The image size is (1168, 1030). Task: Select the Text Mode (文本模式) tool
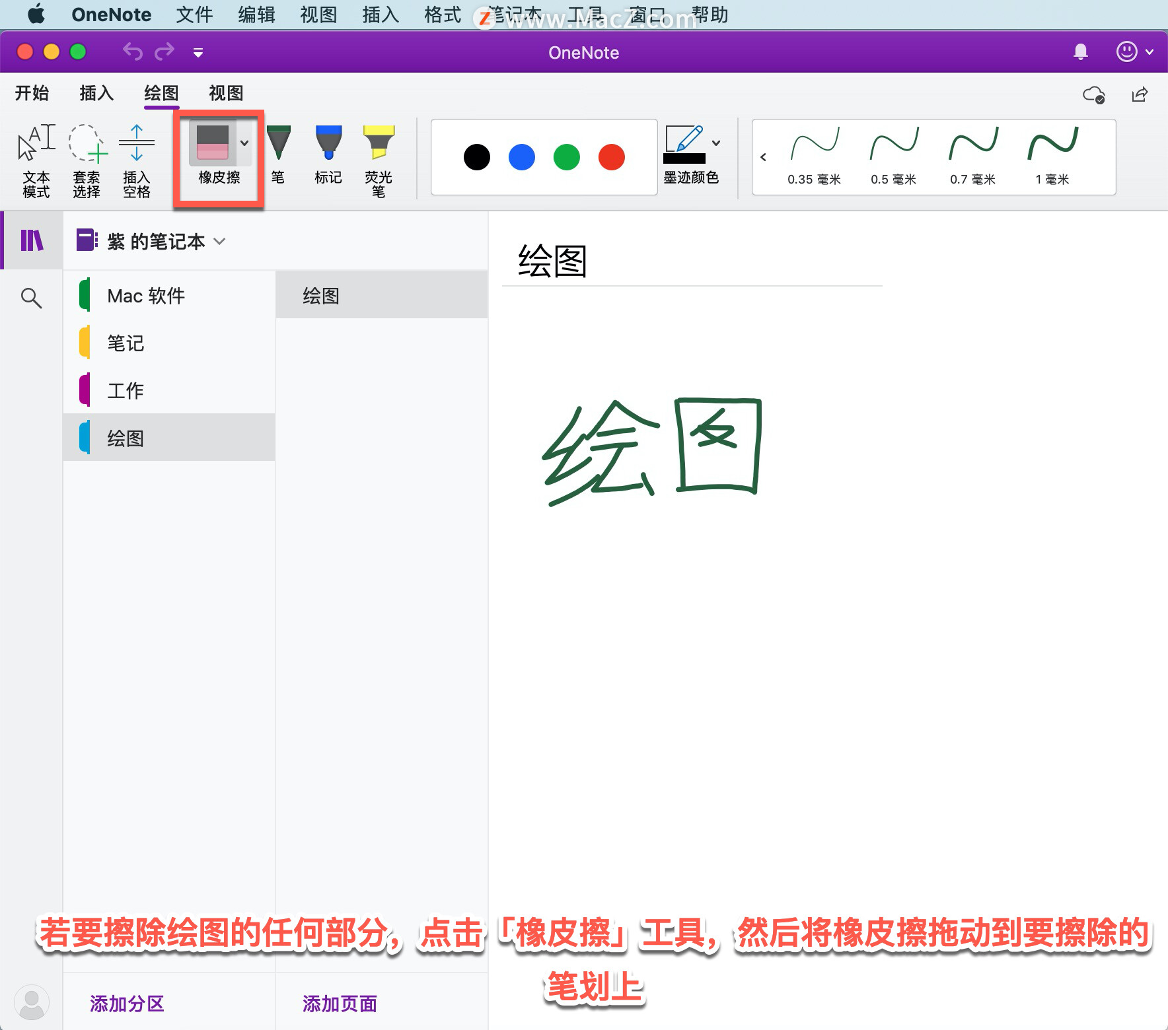36,160
